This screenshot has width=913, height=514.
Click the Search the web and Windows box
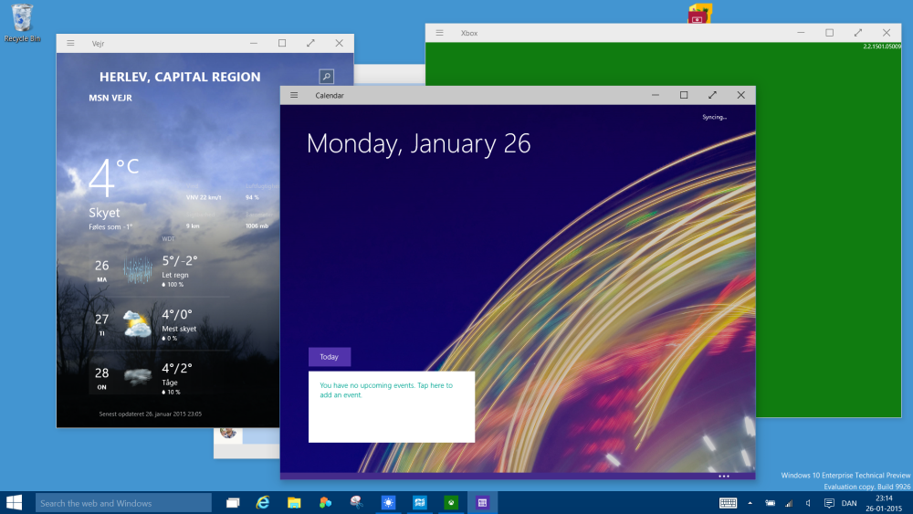coord(123,503)
